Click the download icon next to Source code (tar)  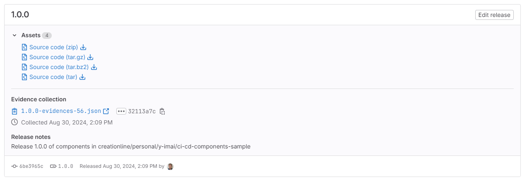(82, 77)
